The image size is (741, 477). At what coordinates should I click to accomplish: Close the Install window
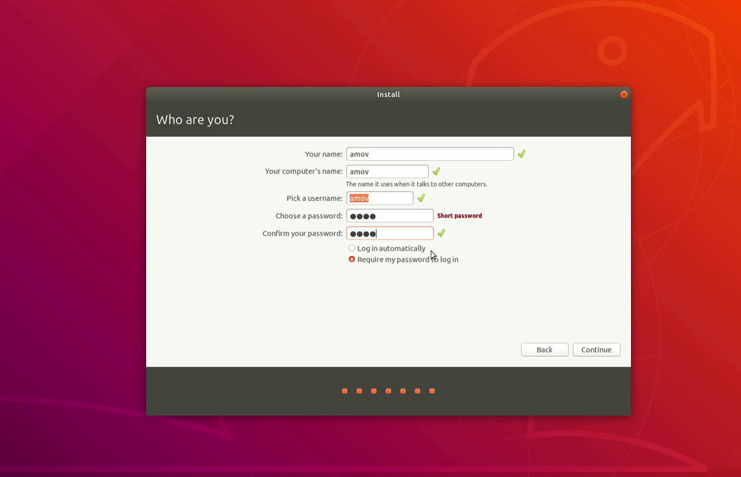click(624, 95)
